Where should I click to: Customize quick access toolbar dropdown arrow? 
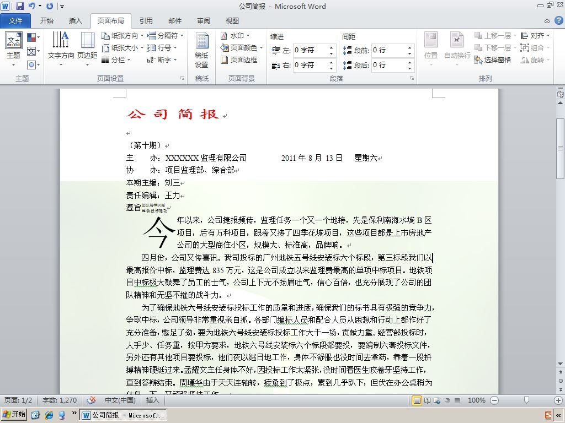(62, 6)
